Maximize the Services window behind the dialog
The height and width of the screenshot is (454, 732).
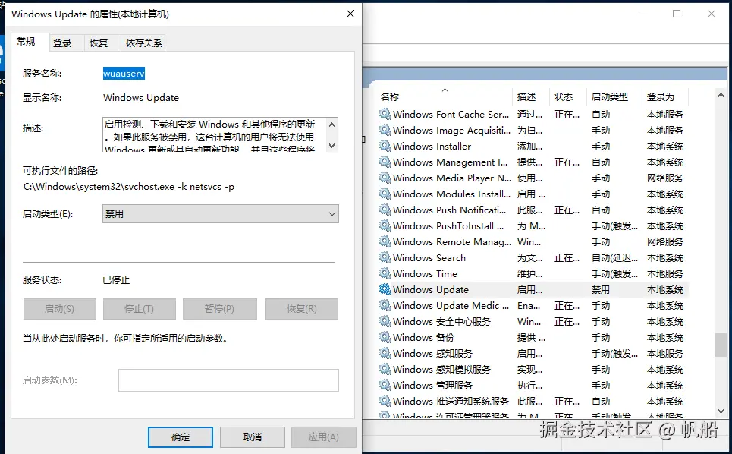click(x=677, y=14)
